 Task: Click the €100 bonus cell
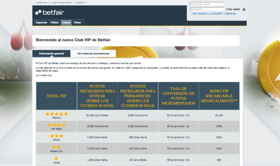point(219,148)
